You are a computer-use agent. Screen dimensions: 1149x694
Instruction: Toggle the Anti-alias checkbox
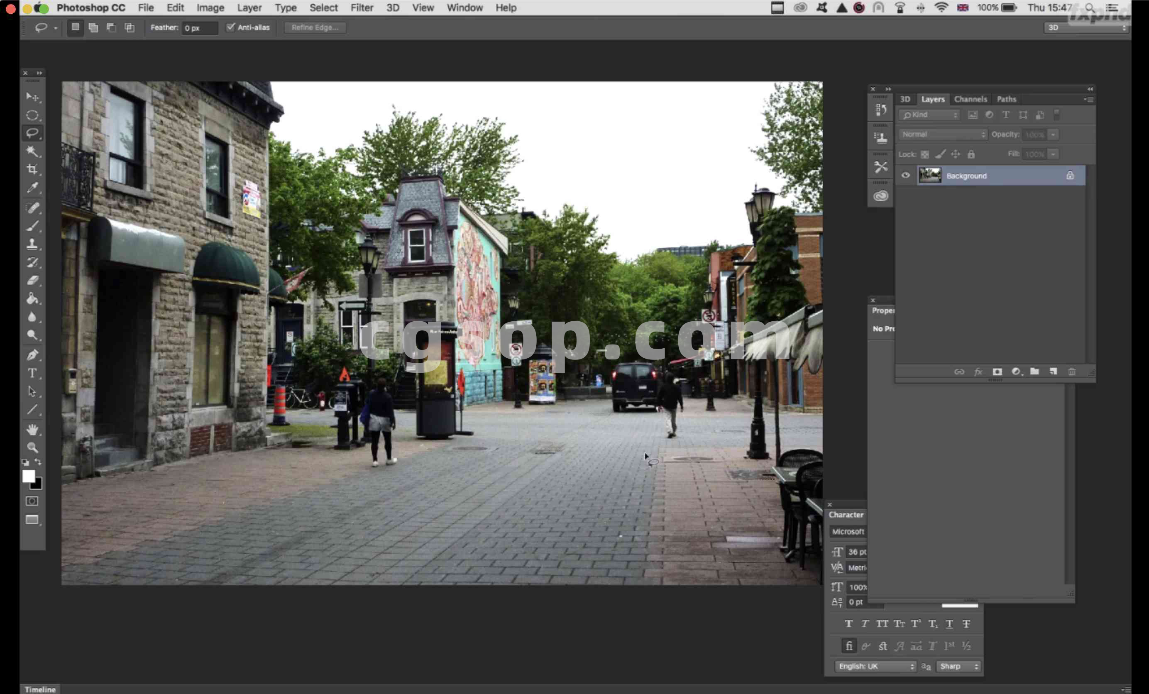[231, 27]
